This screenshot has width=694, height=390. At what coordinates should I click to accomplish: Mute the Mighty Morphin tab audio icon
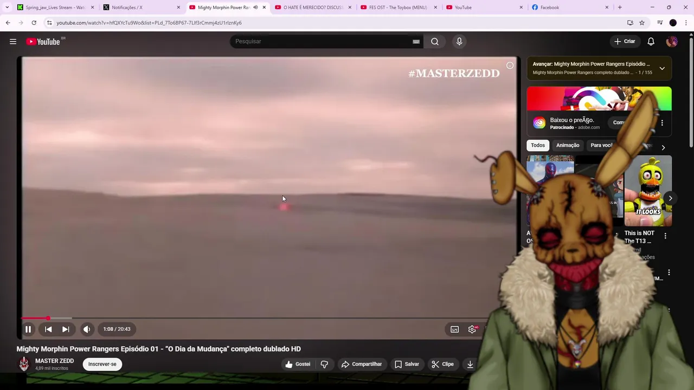(x=255, y=8)
